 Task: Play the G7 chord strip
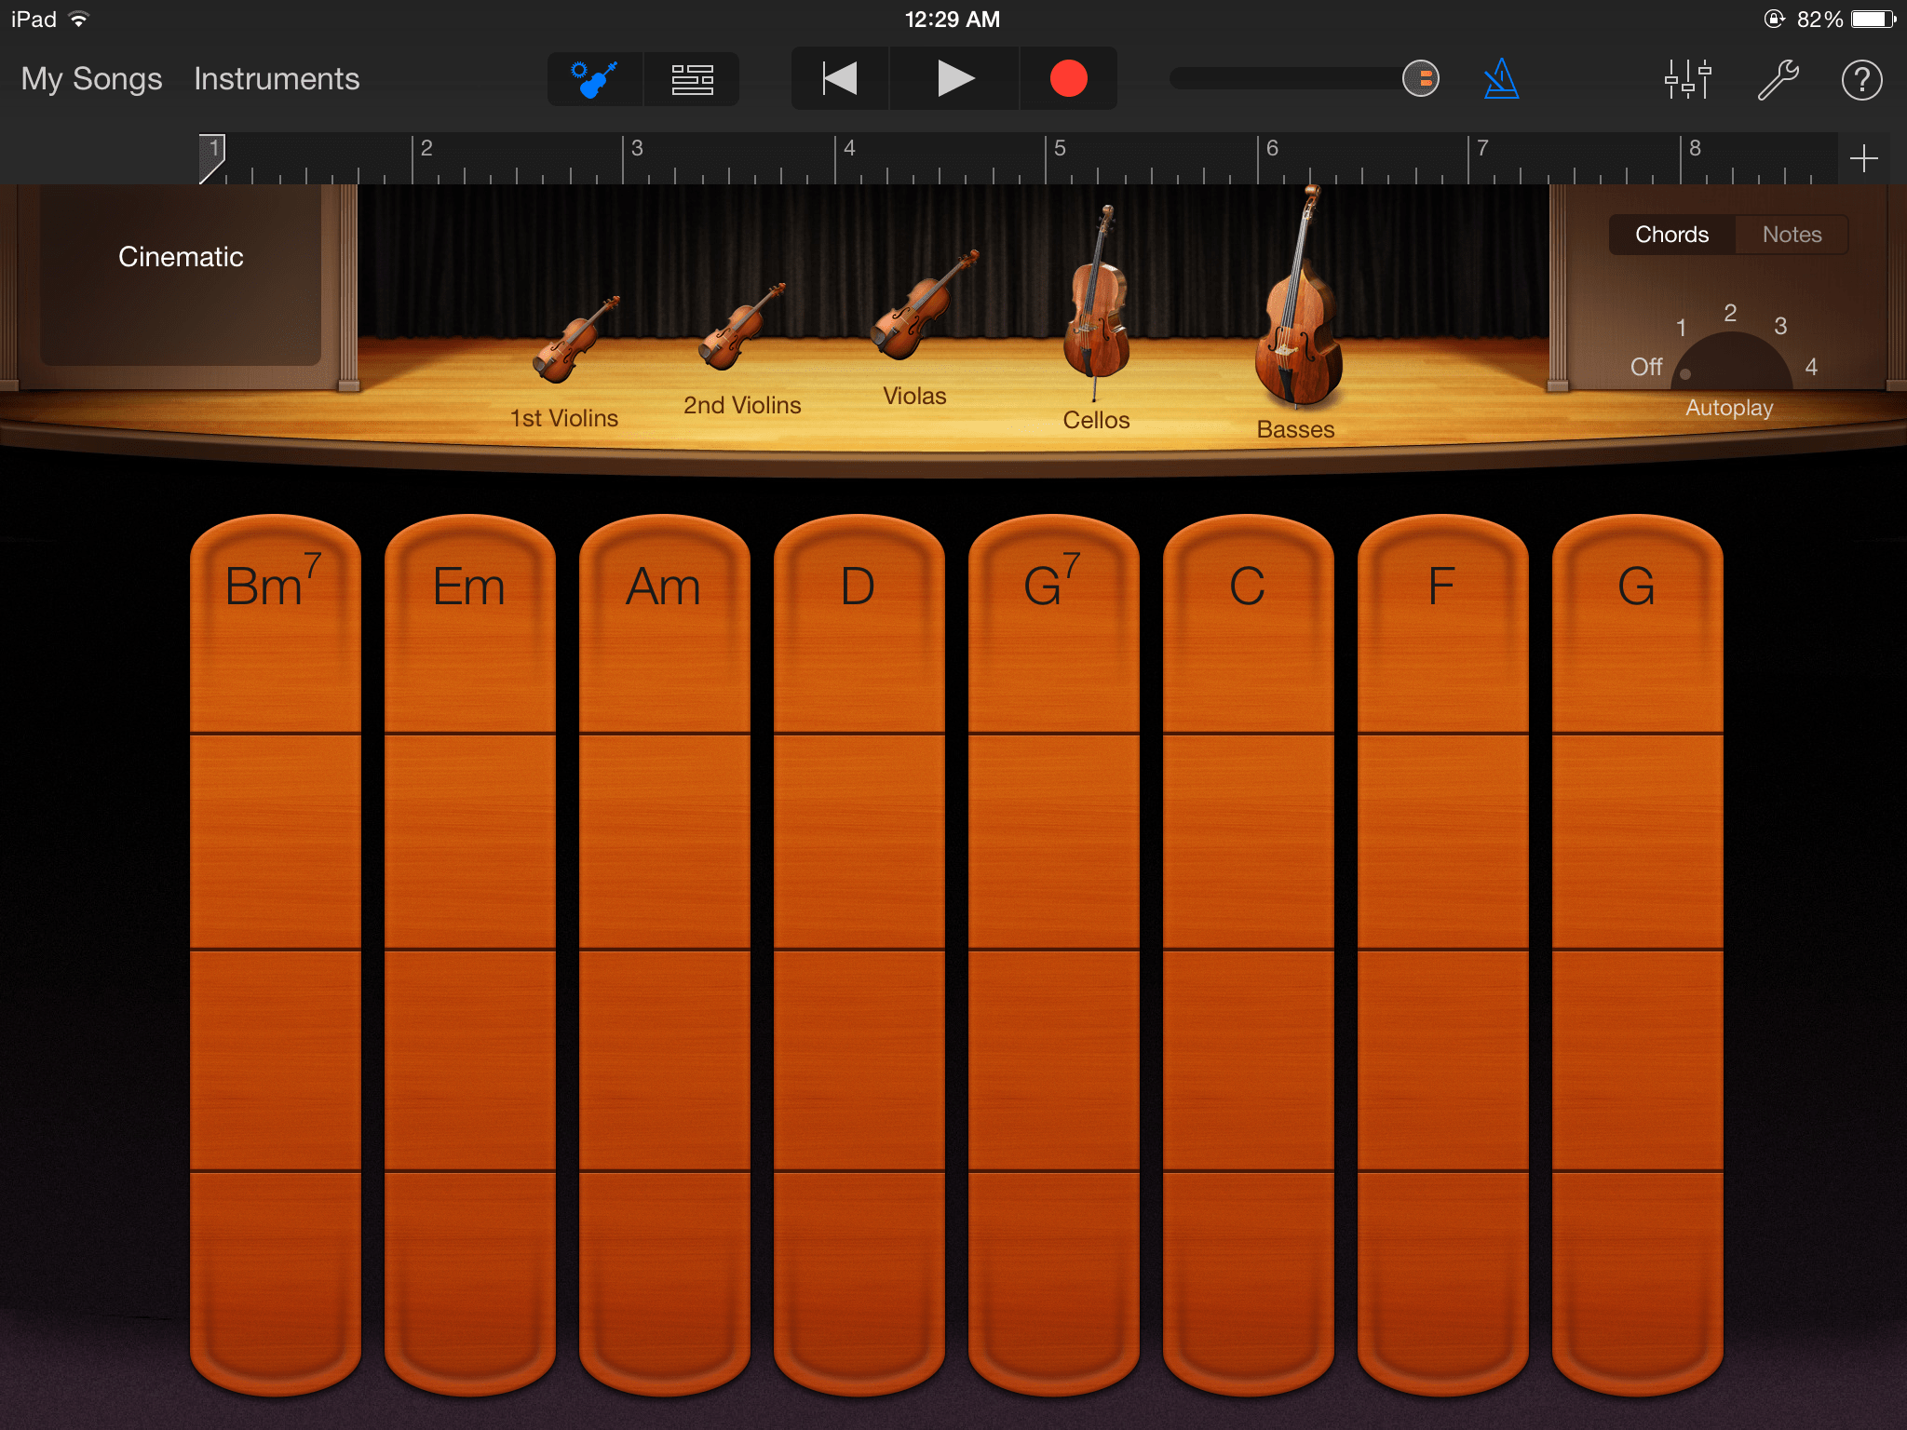[x=1052, y=838]
